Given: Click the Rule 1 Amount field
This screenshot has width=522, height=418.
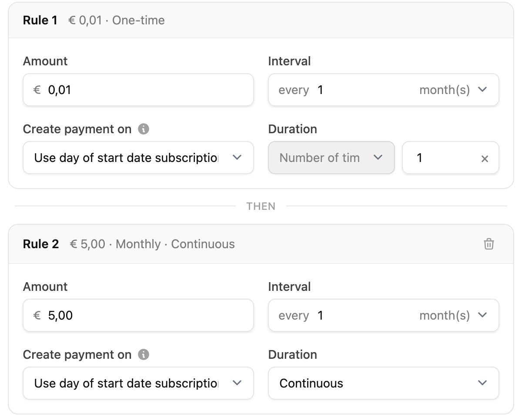Looking at the screenshot, I should (138, 90).
